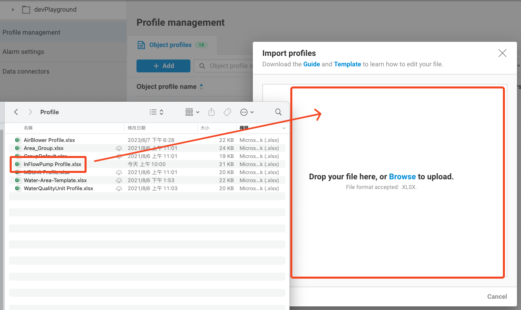The width and height of the screenshot is (521, 310).
Task: Click the back arrow in the Profile window
Action: click(16, 112)
